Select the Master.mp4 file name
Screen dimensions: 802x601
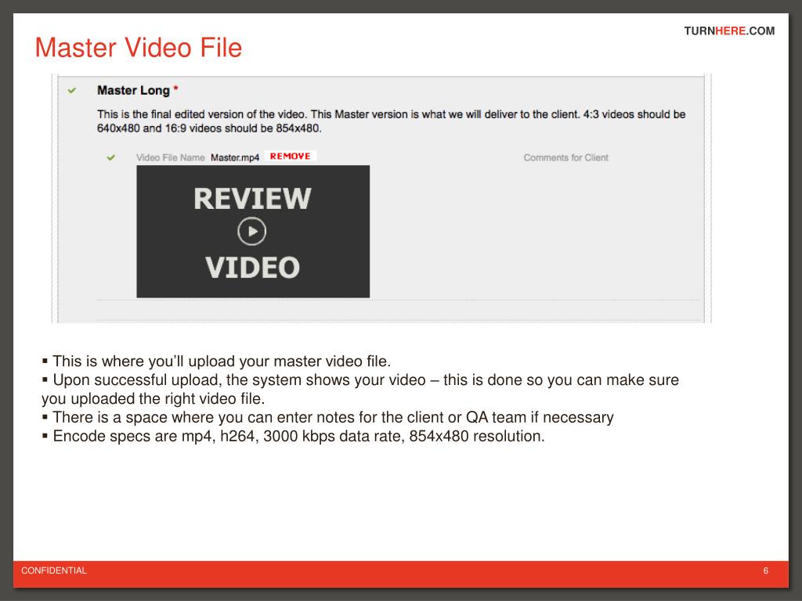pyautogui.click(x=235, y=157)
